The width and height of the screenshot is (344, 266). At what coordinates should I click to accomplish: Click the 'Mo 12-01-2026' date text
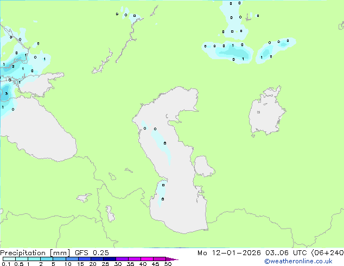pos(229,253)
